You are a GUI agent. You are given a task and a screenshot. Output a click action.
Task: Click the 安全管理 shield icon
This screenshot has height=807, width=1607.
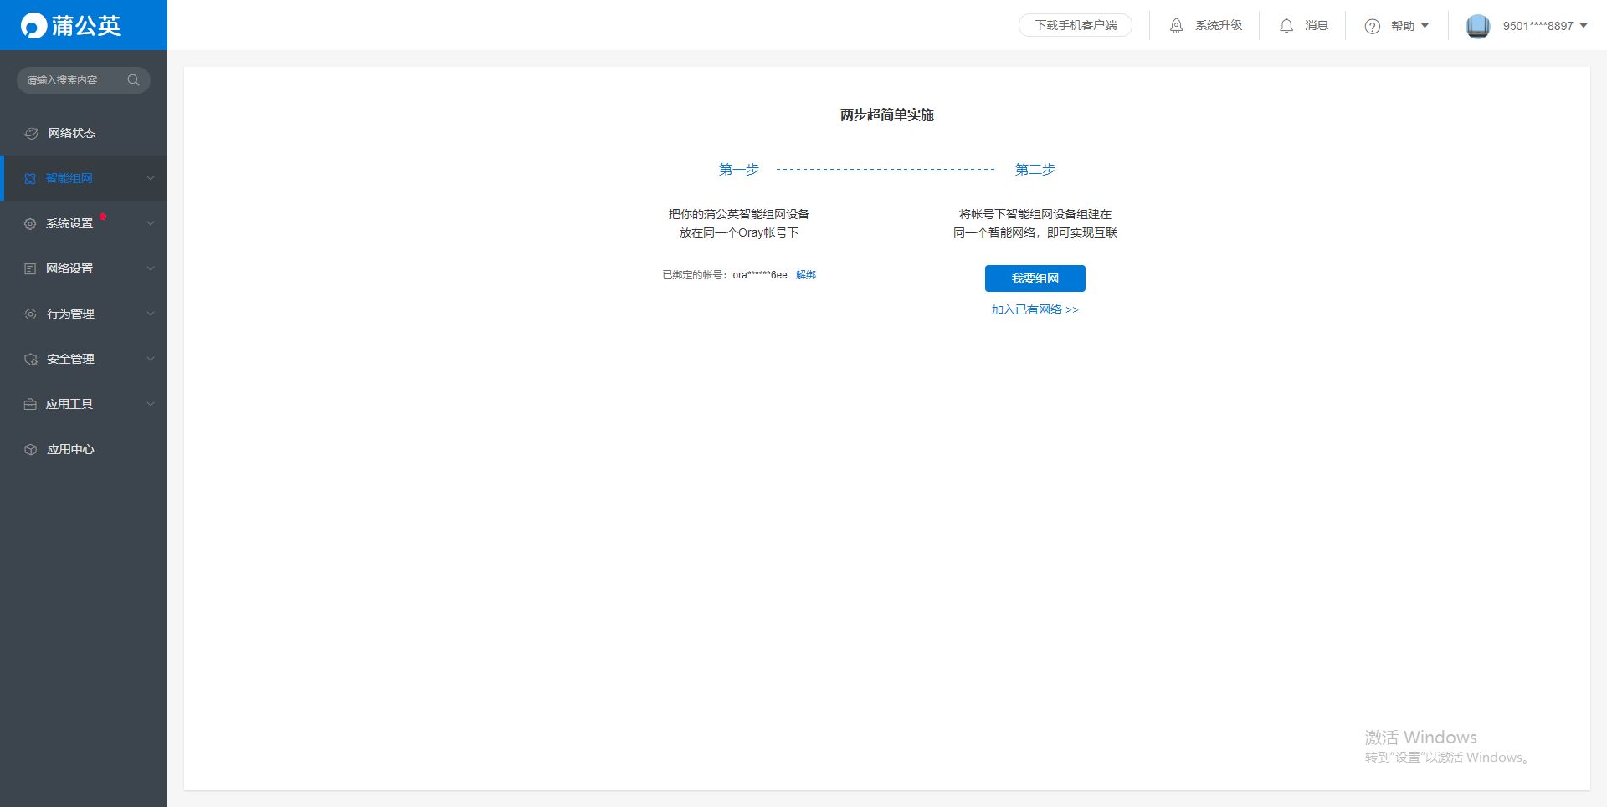coord(31,360)
